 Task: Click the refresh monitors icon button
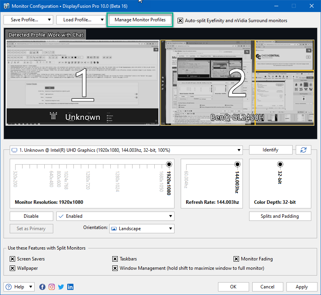pyautogui.click(x=304, y=150)
